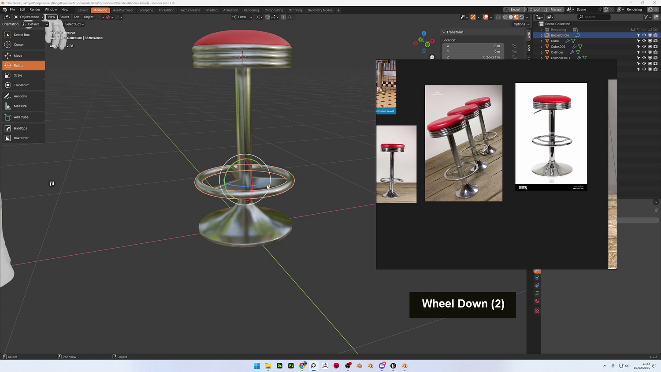Image resolution: width=661 pixels, height=372 pixels.
Task: Toggle viewport visibility of BézierCircle
Action: 644,35
